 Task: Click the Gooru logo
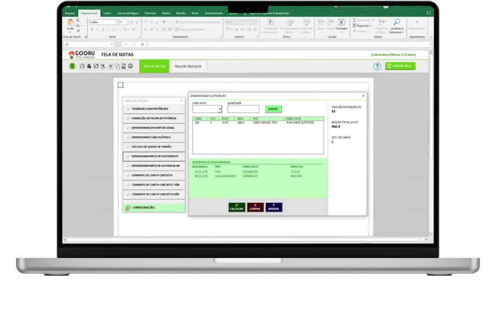point(82,54)
